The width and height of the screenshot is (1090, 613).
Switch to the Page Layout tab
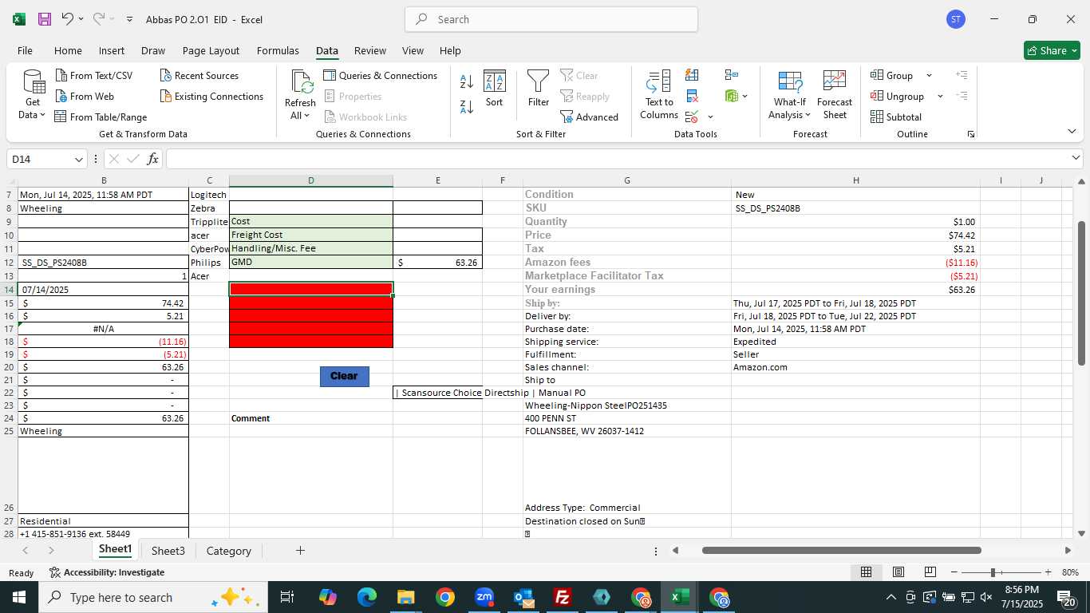[211, 50]
